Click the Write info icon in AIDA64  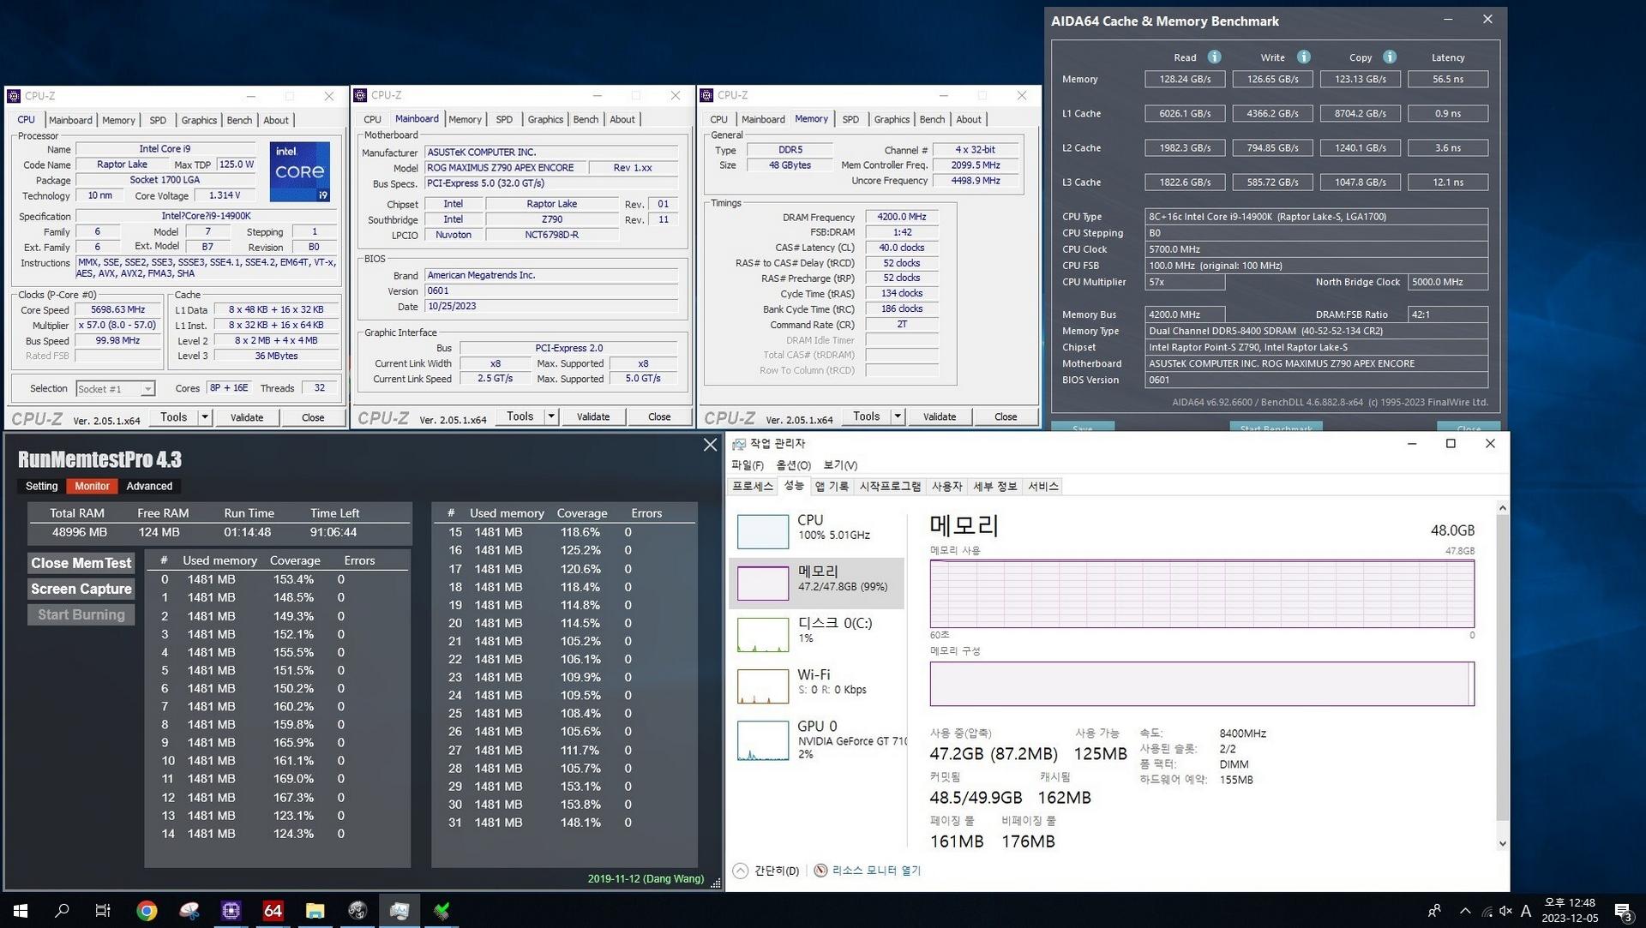[x=1303, y=57]
